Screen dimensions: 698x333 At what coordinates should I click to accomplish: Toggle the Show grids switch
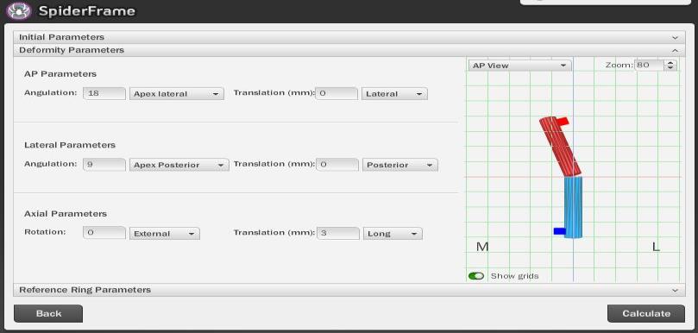tap(476, 276)
